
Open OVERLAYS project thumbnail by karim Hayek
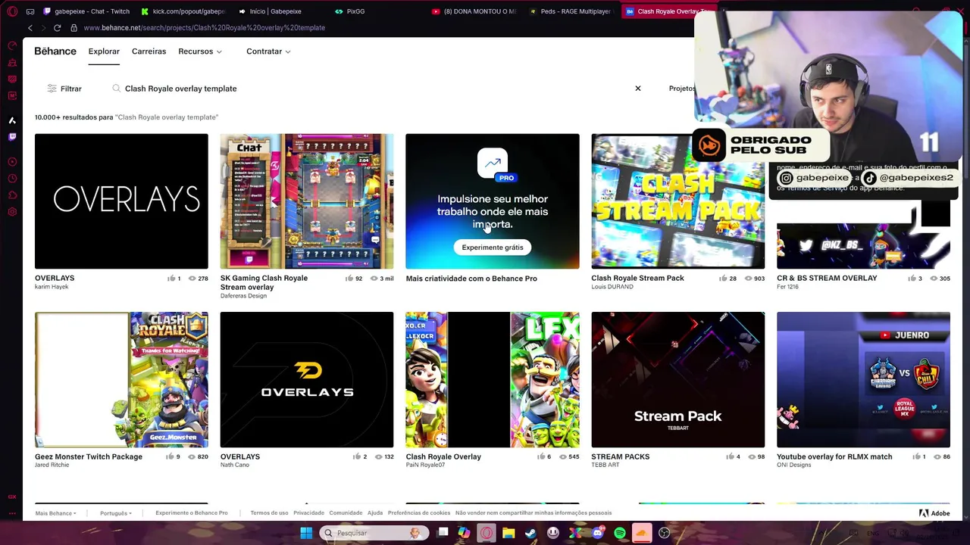[x=121, y=201]
